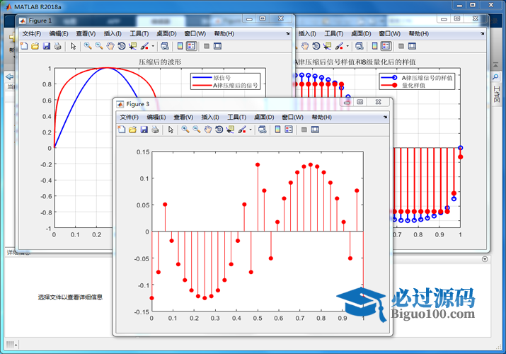
Task: Turn off Insert Legend in Figure 1 toolbar
Action: [x=191, y=46]
